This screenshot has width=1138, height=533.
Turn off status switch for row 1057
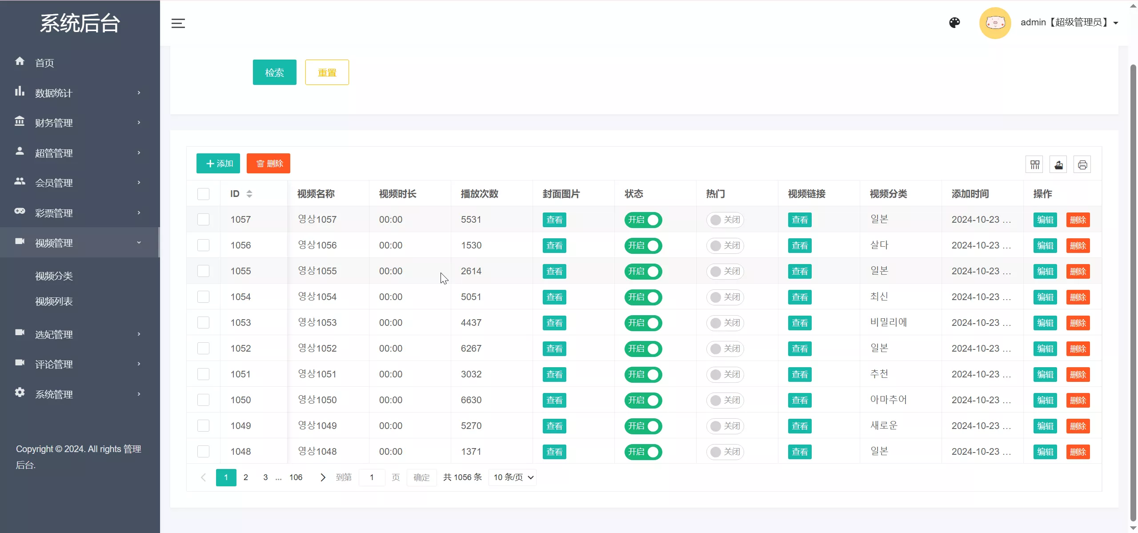coord(643,220)
